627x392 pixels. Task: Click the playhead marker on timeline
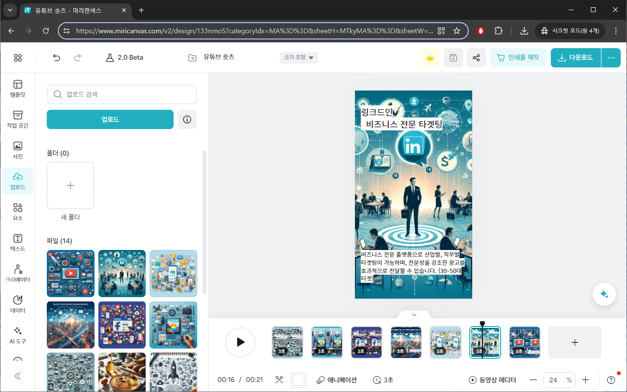tap(482, 324)
